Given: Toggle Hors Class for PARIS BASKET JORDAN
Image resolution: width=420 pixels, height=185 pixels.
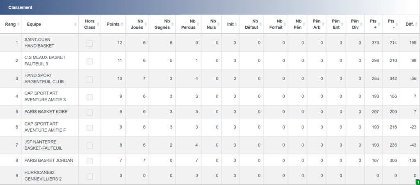Looking at the screenshot, I should tap(89, 160).
